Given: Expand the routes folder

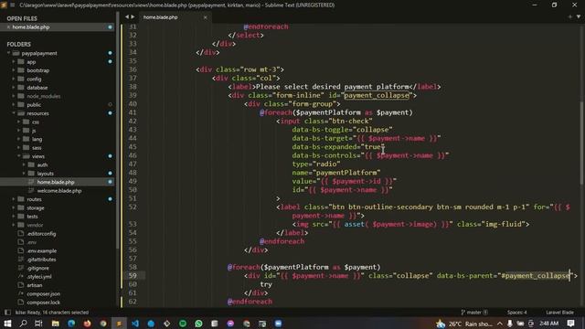Looking at the screenshot, I should 14,199.
